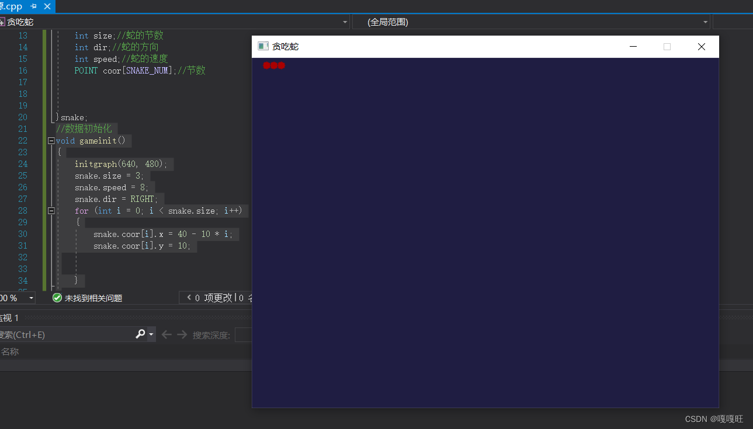Click the int size;//蛇的节数 line
The width and height of the screenshot is (753, 429).
point(119,36)
